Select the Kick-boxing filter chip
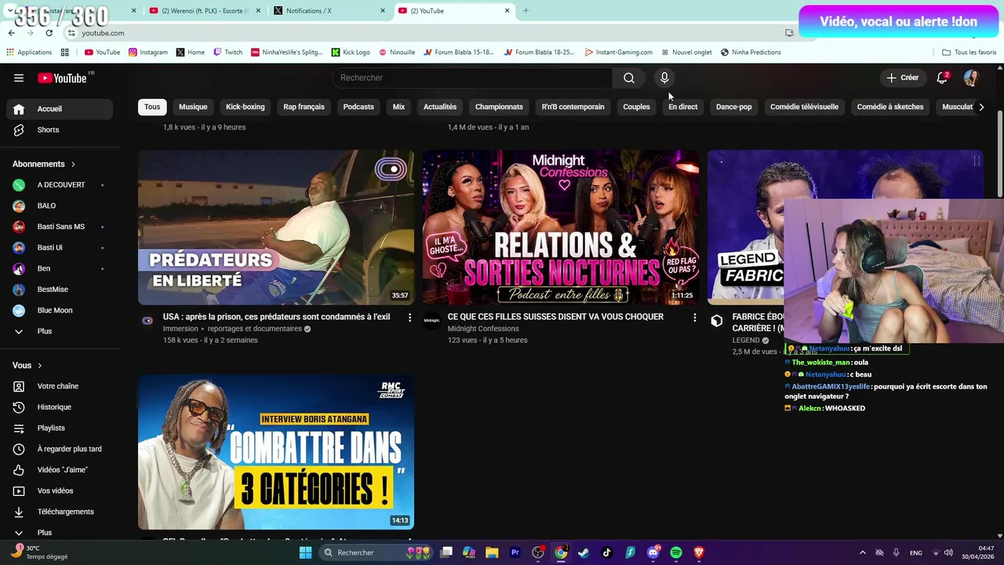1004x565 pixels. coord(246,107)
